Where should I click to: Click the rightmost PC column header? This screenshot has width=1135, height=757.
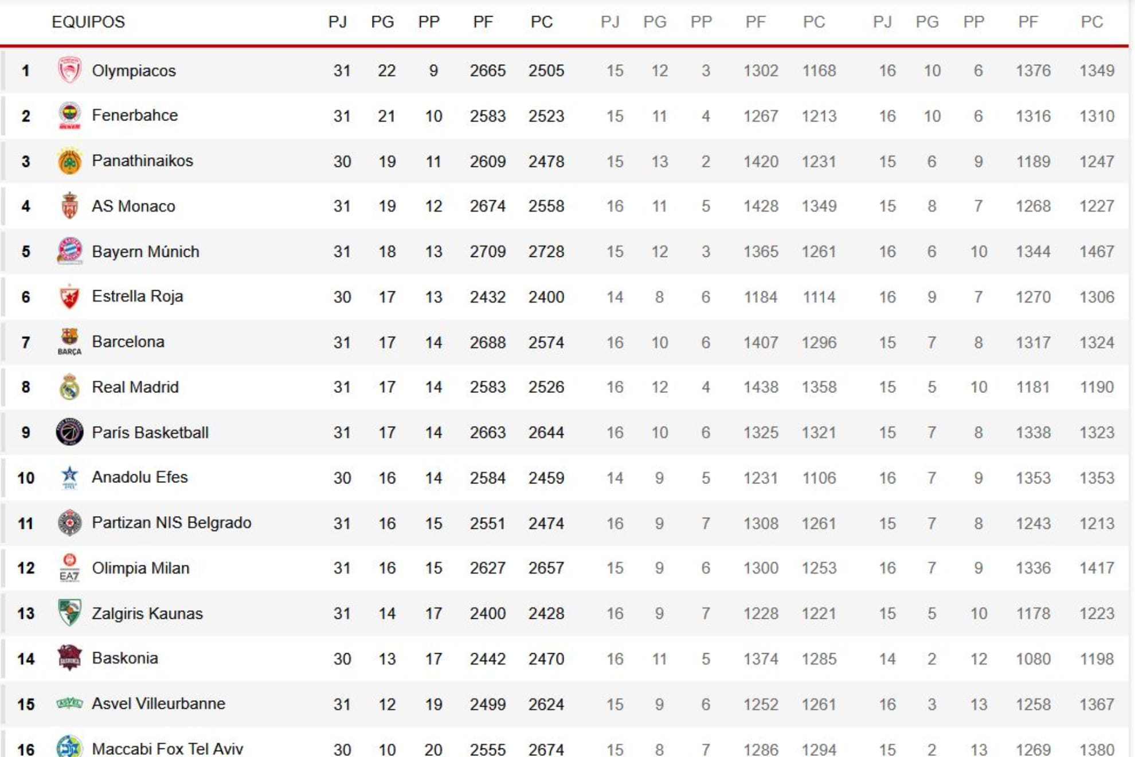click(x=1091, y=22)
